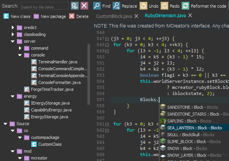The width and height of the screenshot is (229, 161).
Task: Expand the oredict folder
Action: click(13, 27)
